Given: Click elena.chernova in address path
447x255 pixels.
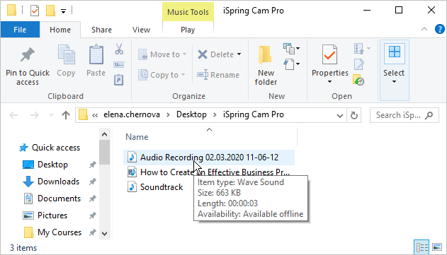Looking at the screenshot, I should pyautogui.click(x=132, y=114).
